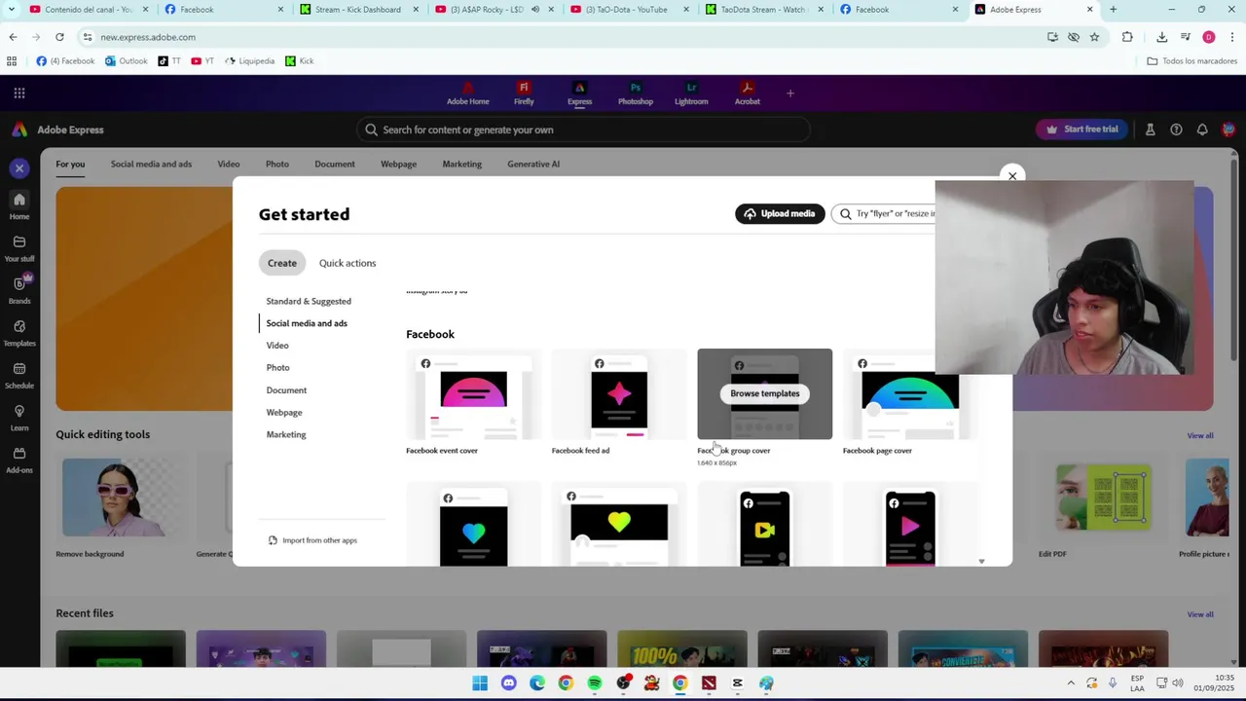This screenshot has width=1246, height=701.
Task: Switch to the TaO-Dota YouTube browser tab
Action: click(x=627, y=10)
